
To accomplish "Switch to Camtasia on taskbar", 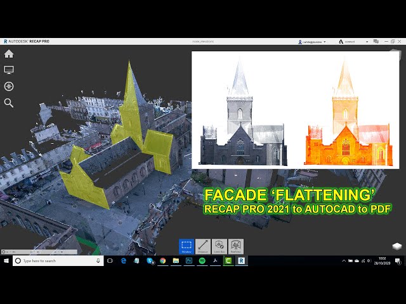I will 228,261.
